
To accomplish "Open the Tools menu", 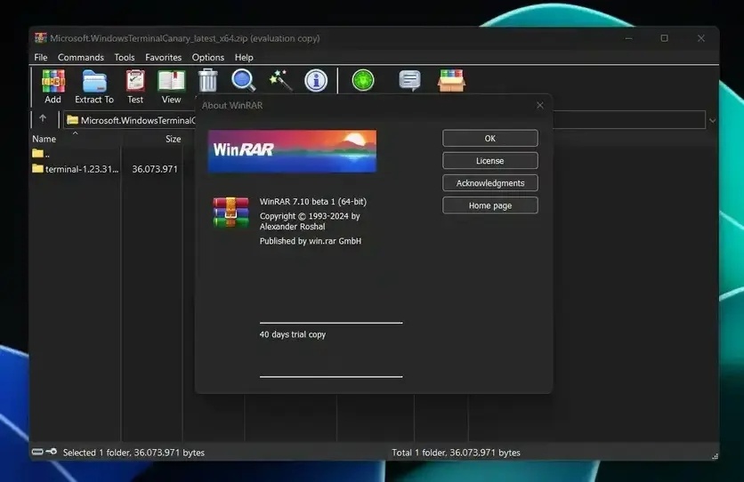I will coord(125,57).
